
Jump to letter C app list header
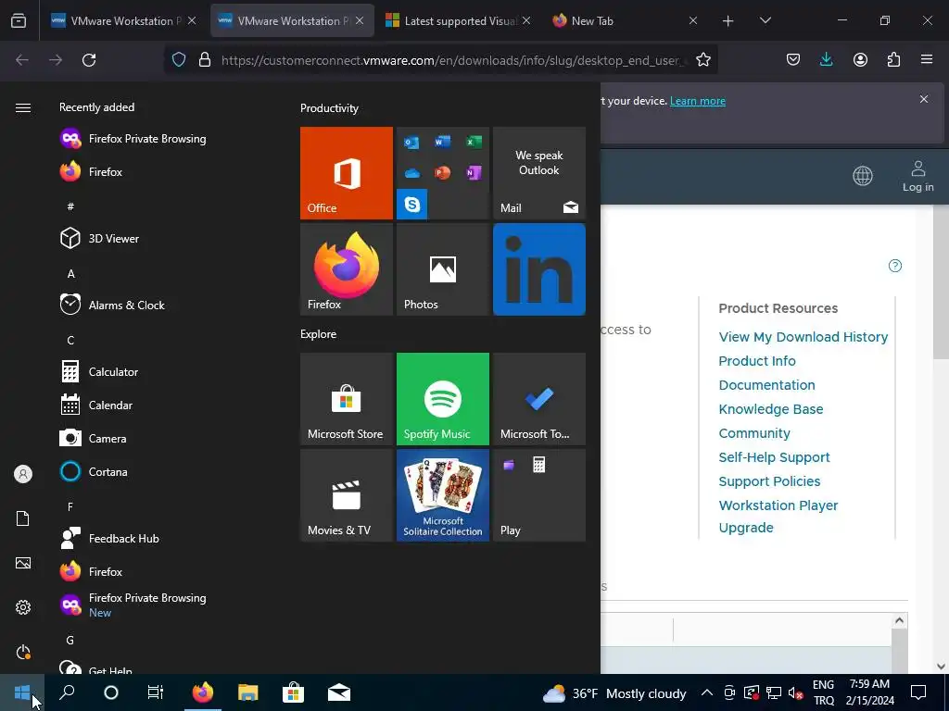pyautogui.click(x=70, y=341)
